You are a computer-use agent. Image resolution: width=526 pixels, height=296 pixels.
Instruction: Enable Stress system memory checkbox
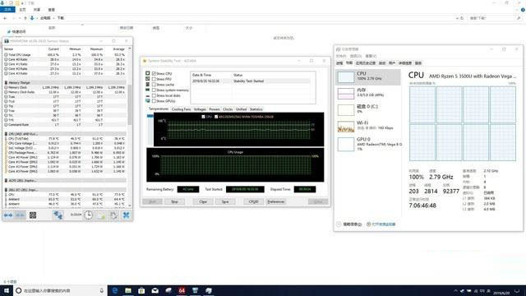point(154,90)
